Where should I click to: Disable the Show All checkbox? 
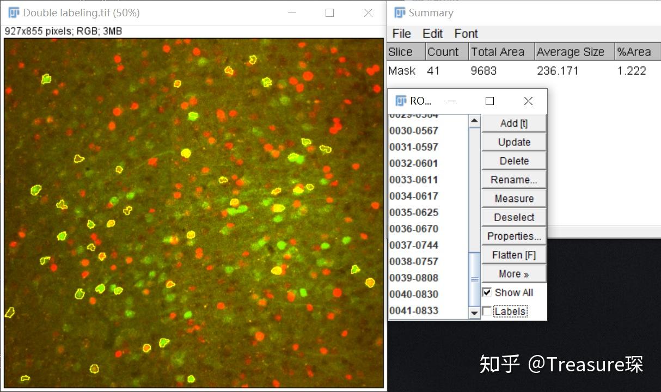coord(487,292)
